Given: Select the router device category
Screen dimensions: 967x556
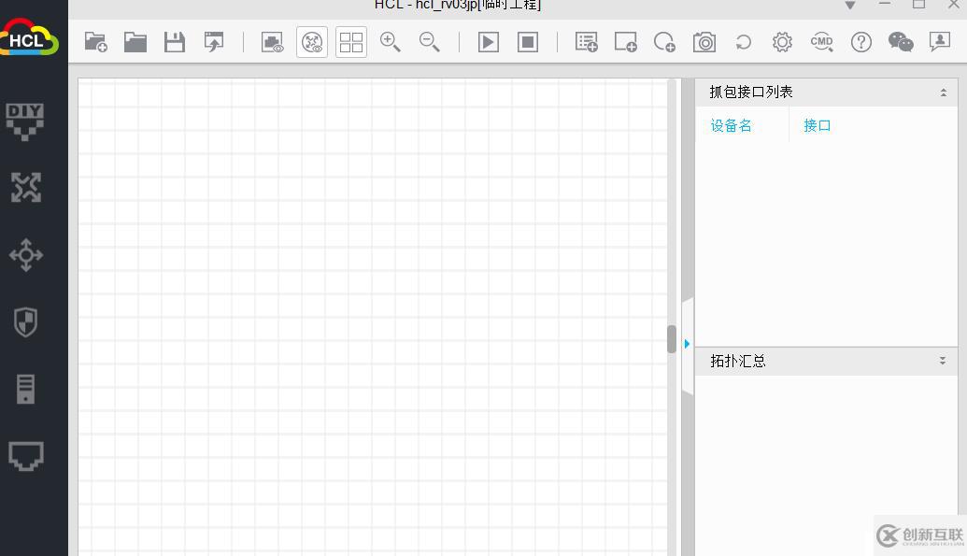Looking at the screenshot, I should [25, 188].
